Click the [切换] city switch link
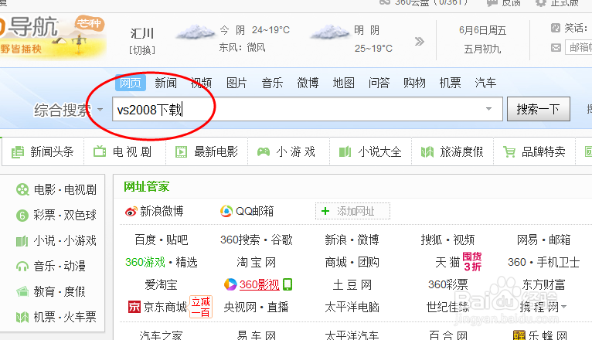The width and height of the screenshot is (592, 340). (x=142, y=50)
